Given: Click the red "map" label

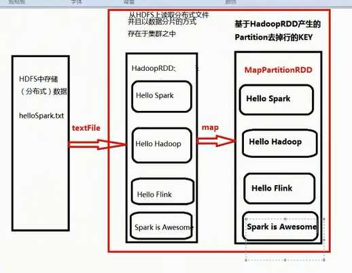Looking at the screenshot, I should (x=210, y=127).
